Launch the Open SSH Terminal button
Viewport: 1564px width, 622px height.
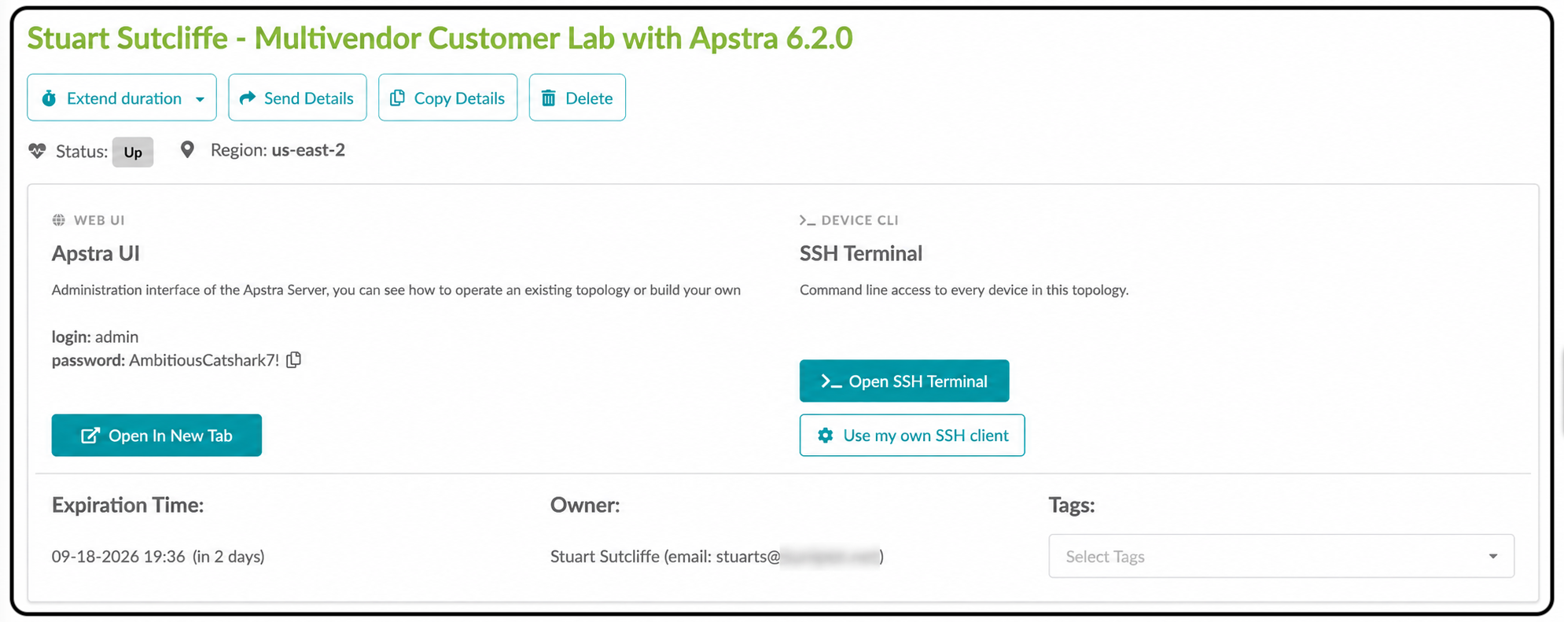pyautogui.click(x=904, y=381)
